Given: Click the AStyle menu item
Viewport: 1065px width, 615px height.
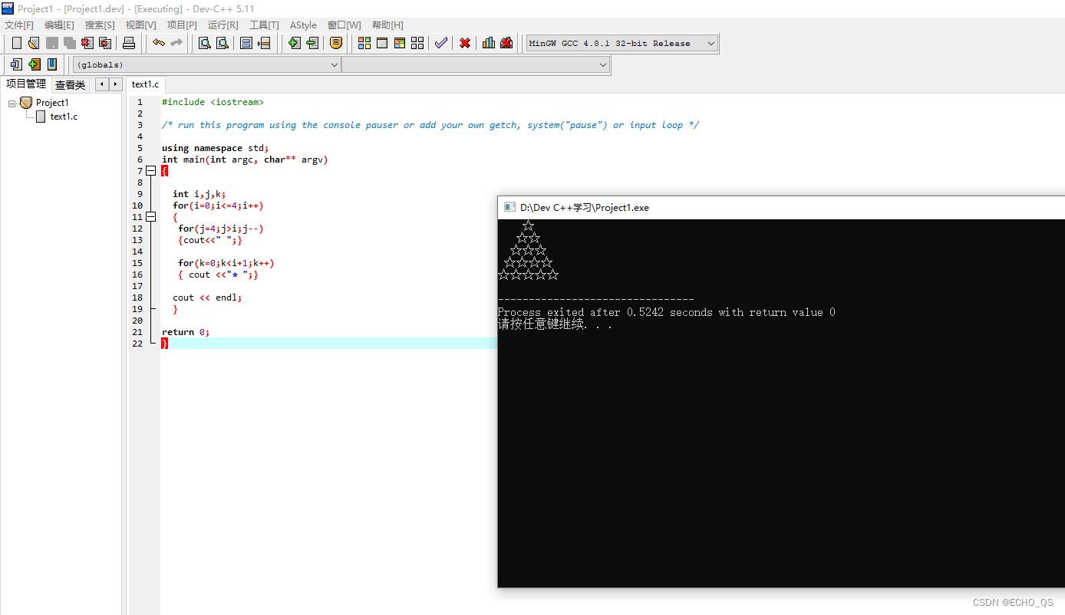Looking at the screenshot, I should [x=303, y=25].
